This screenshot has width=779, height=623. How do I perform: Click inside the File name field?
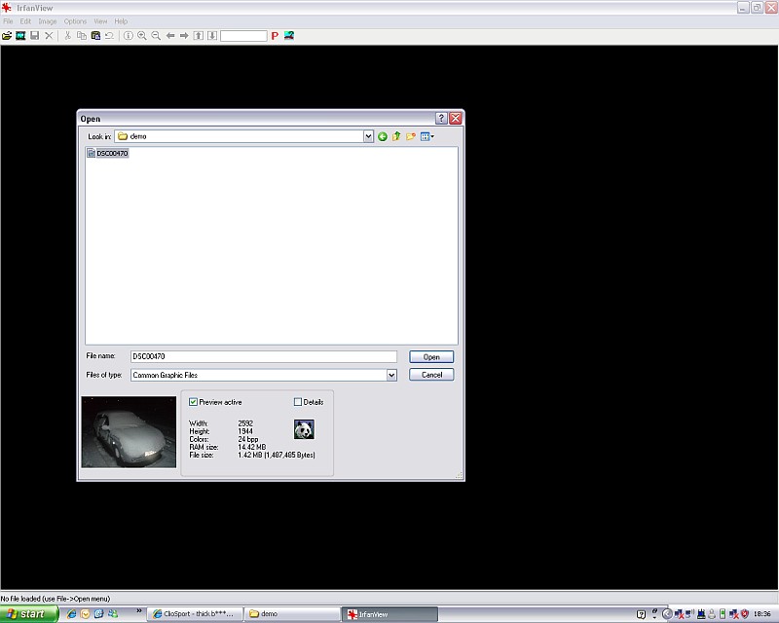[263, 357]
